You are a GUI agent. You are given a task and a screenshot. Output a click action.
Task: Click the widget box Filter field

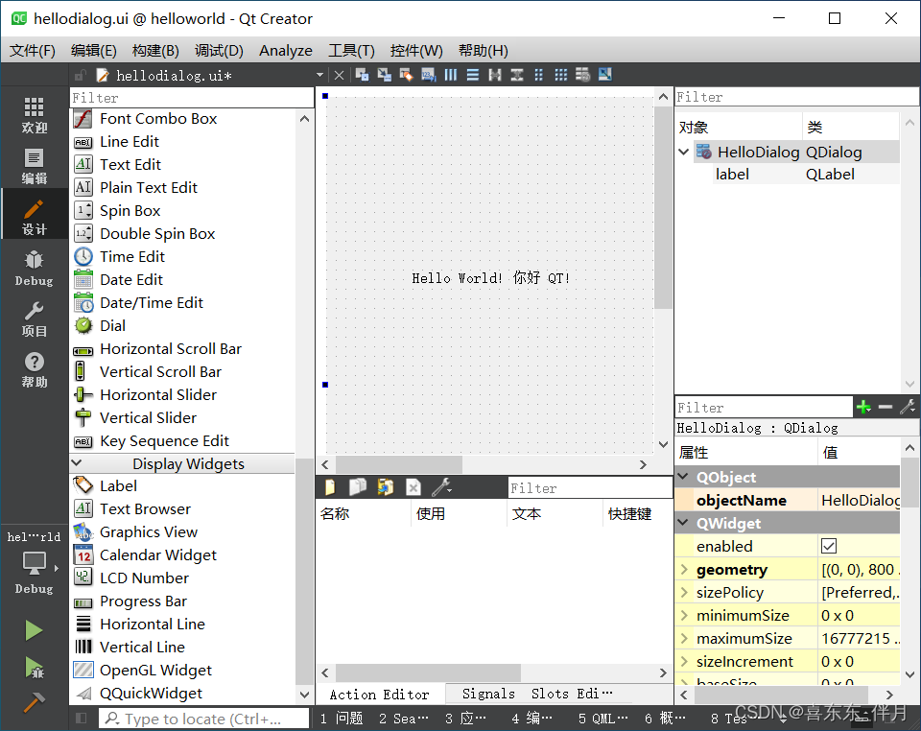tap(192, 98)
